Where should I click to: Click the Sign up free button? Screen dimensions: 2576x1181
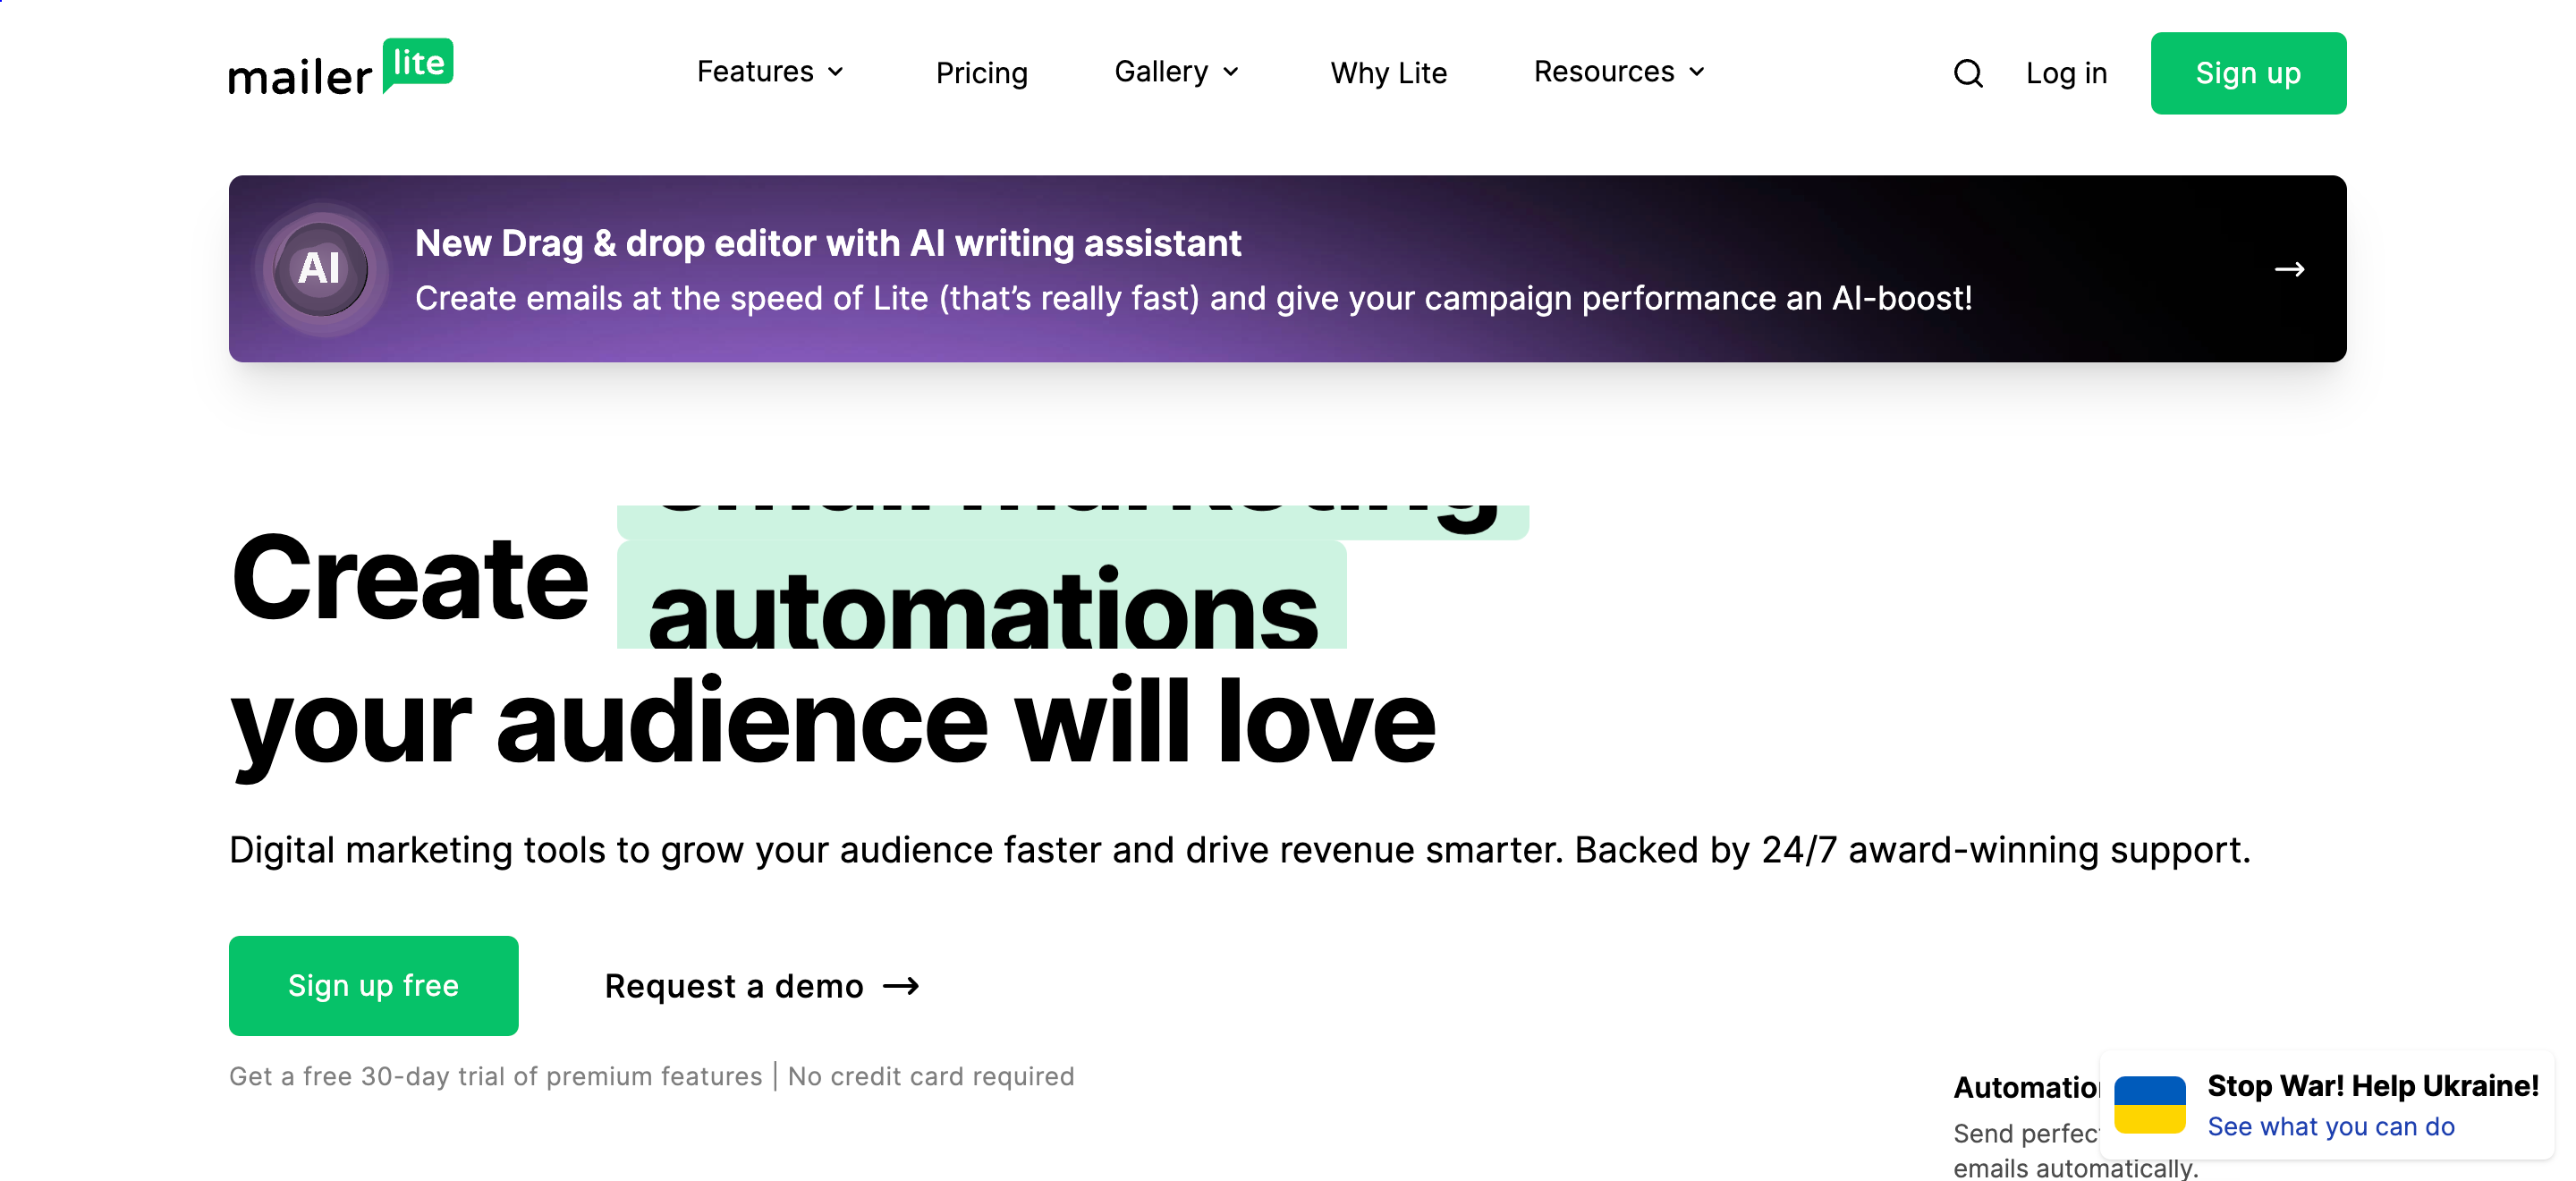373,985
